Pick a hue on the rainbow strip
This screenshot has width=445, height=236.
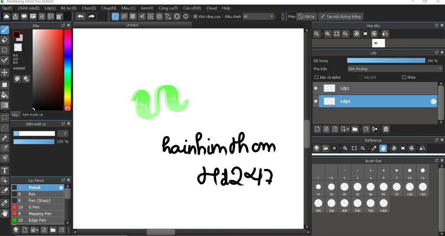point(67,70)
